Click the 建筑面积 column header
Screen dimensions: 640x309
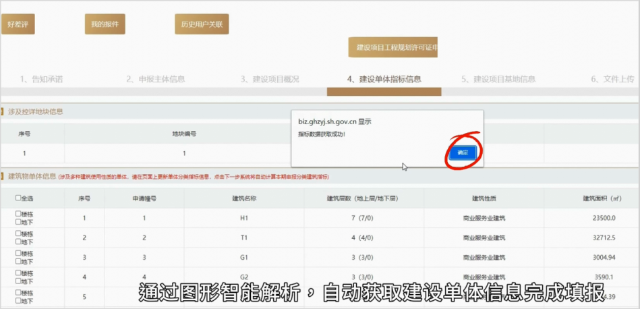(600, 198)
